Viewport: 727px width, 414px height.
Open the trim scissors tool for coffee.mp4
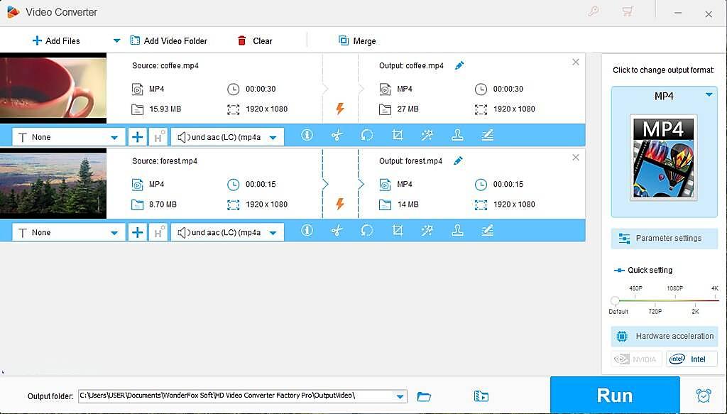tap(337, 136)
